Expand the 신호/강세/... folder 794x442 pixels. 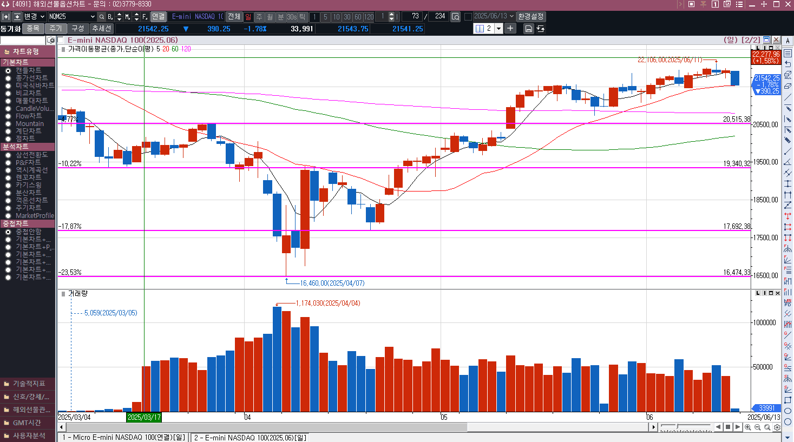[28, 397]
